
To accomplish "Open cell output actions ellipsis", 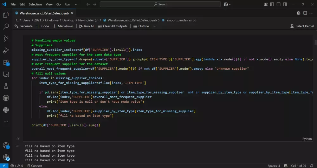I will click(17, 146).
